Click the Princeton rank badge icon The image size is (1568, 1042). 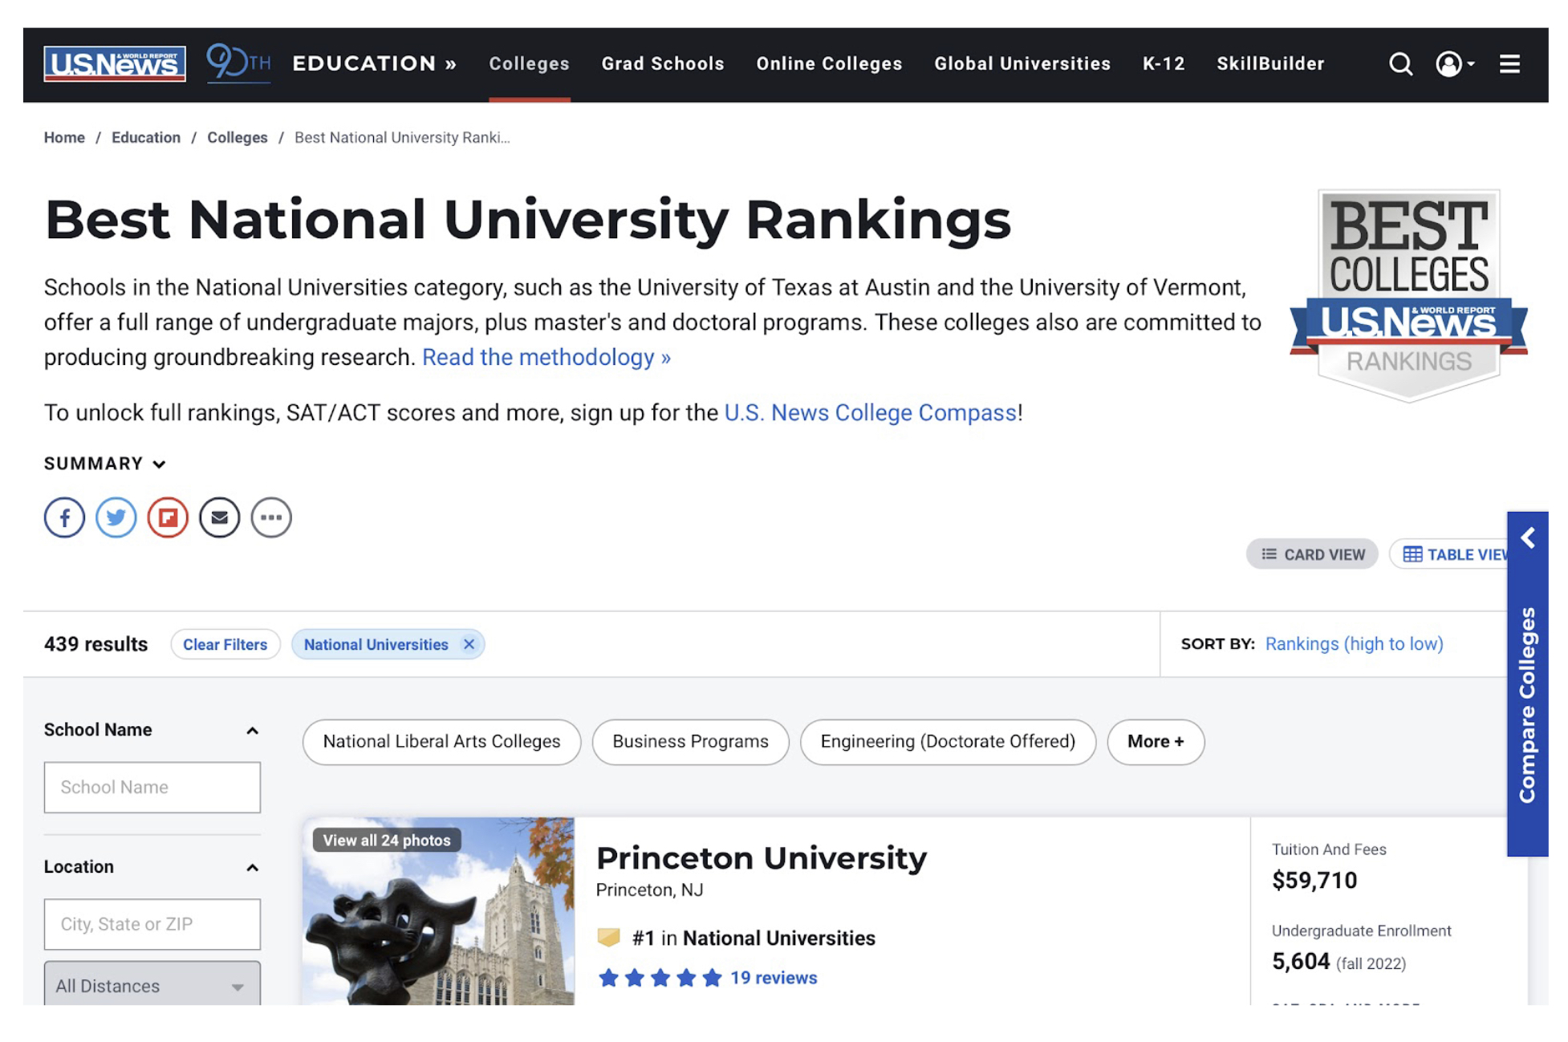[609, 937]
